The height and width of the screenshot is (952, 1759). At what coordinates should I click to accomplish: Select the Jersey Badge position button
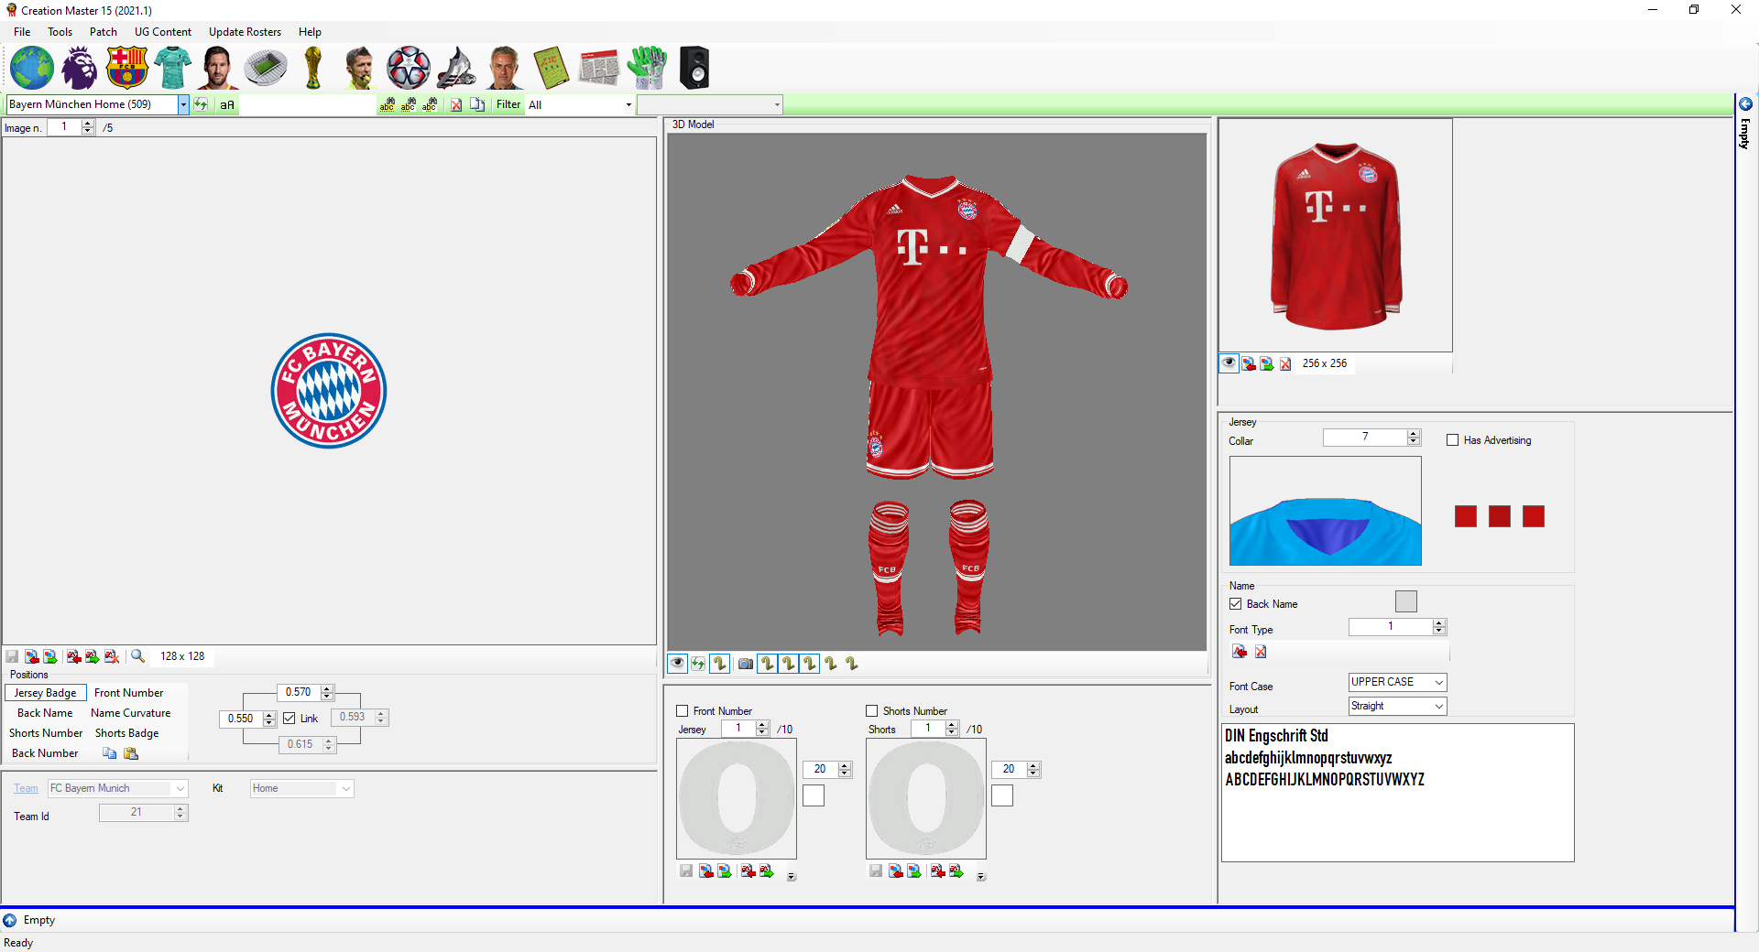click(x=45, y=693)
